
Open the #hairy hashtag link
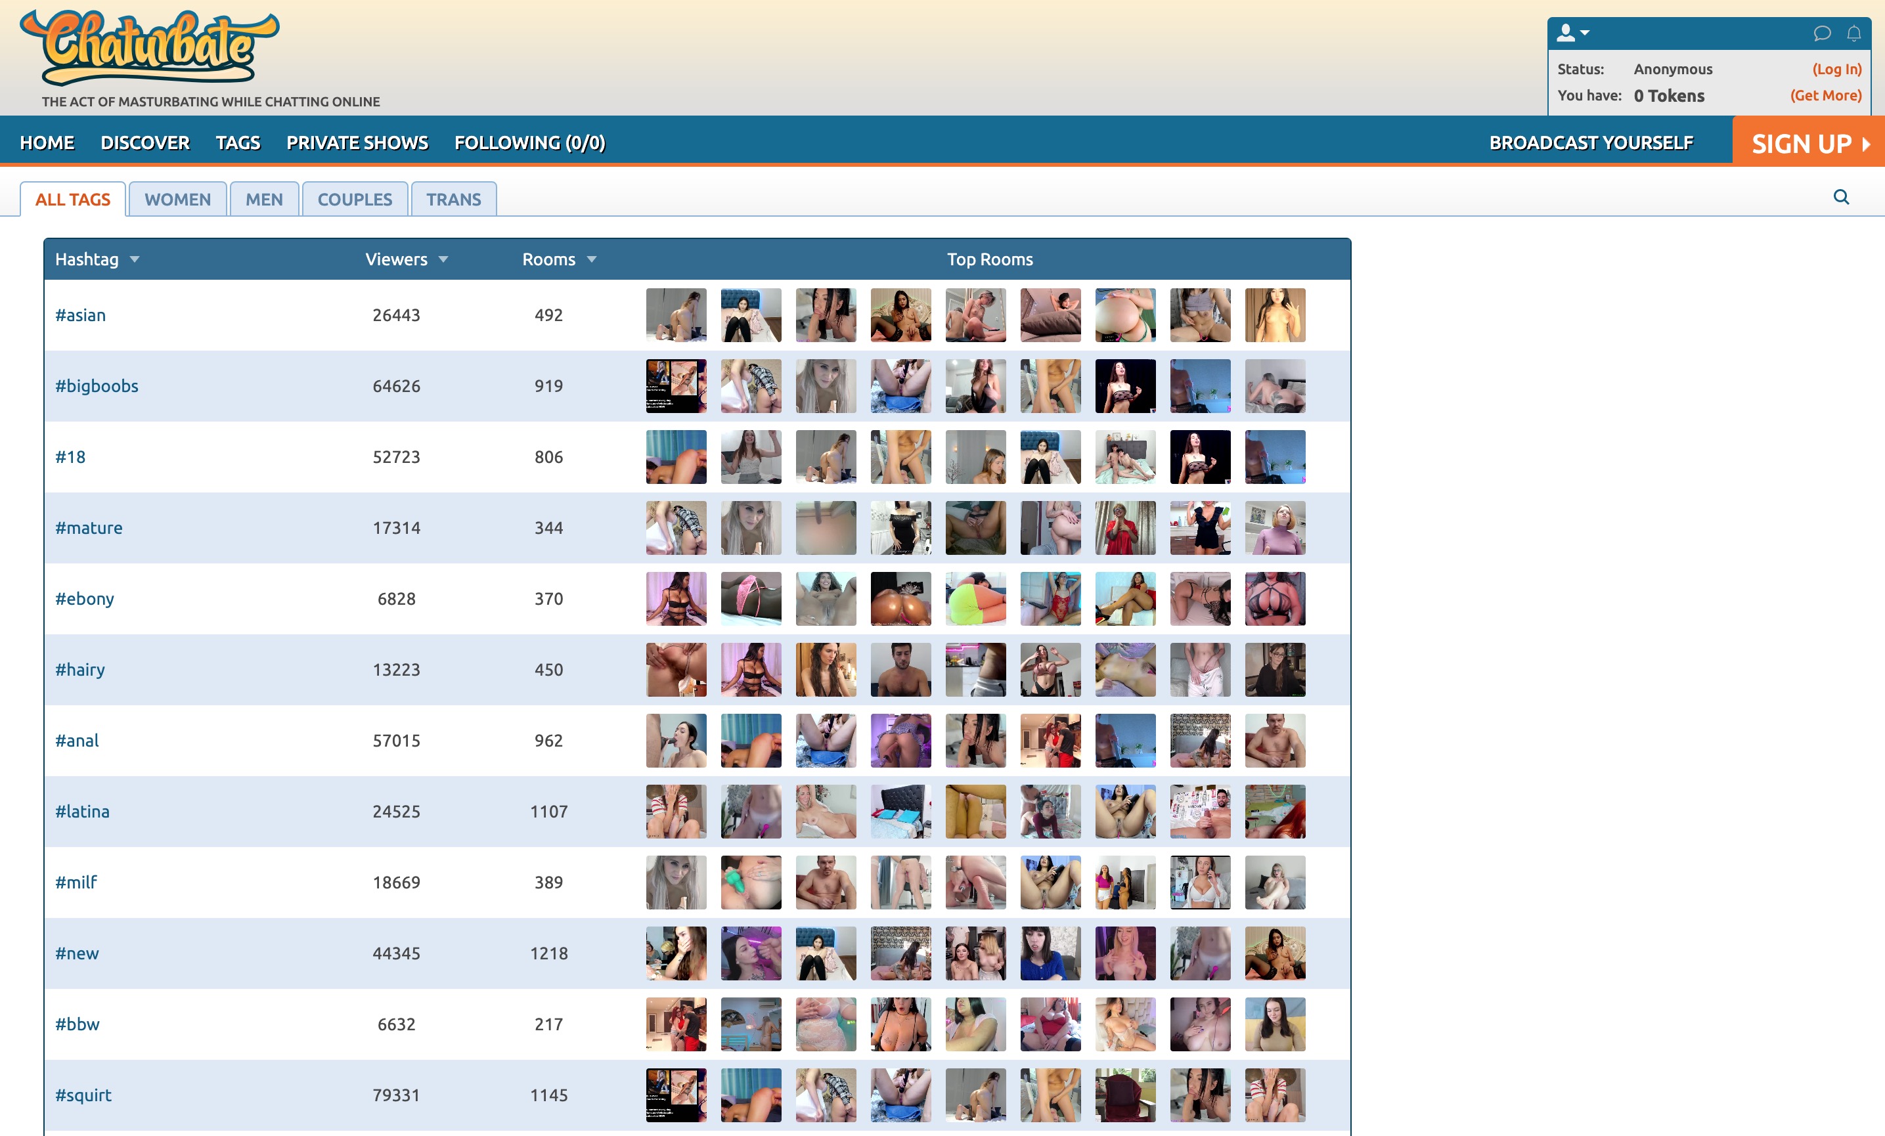pyautogui.click(x=79, y=670)
